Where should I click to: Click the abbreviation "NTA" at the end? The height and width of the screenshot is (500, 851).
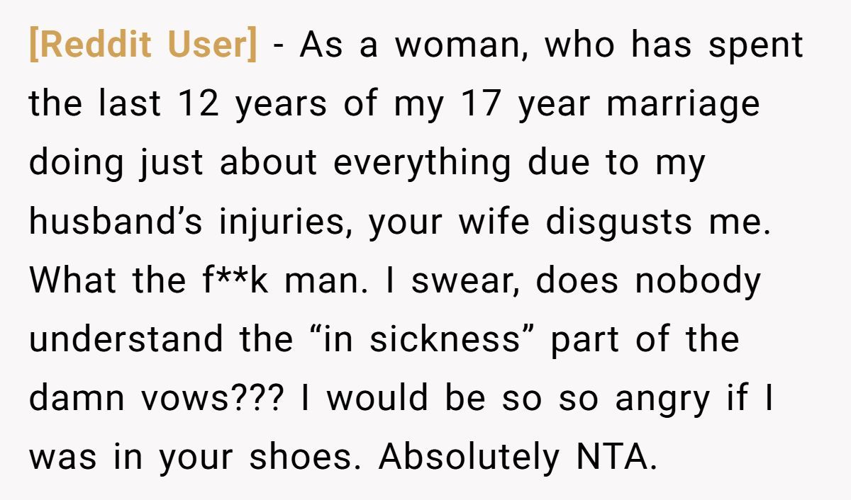[x=610, y=458]
